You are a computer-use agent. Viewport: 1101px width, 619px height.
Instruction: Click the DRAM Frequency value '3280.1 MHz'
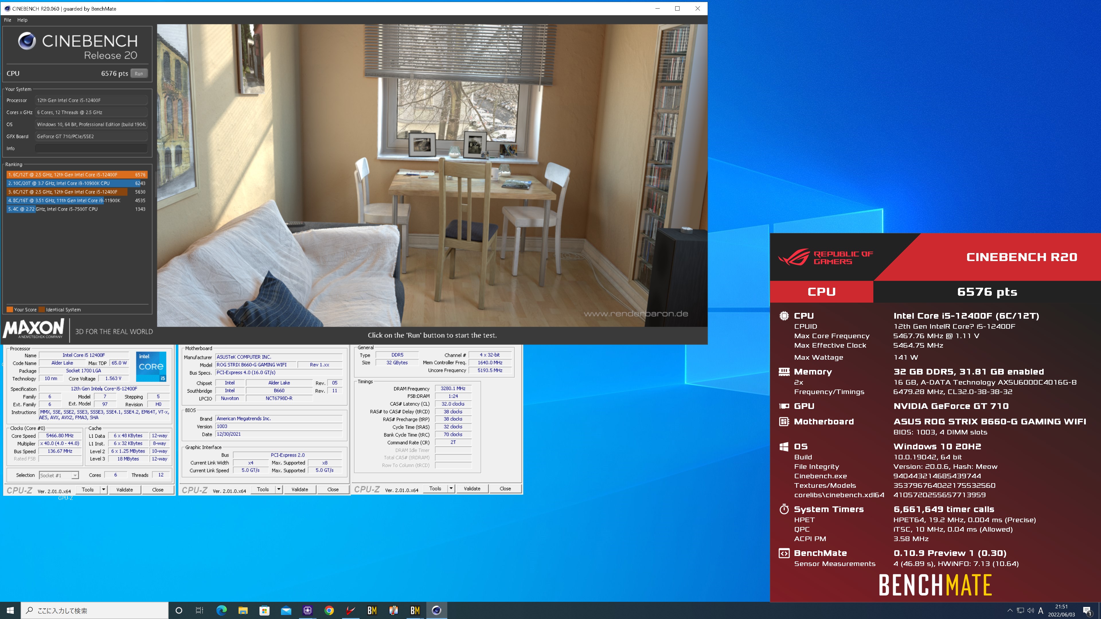pos(453,388)
